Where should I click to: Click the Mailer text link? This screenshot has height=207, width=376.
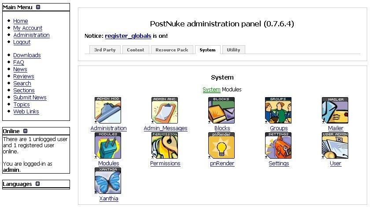pos(335,128)
